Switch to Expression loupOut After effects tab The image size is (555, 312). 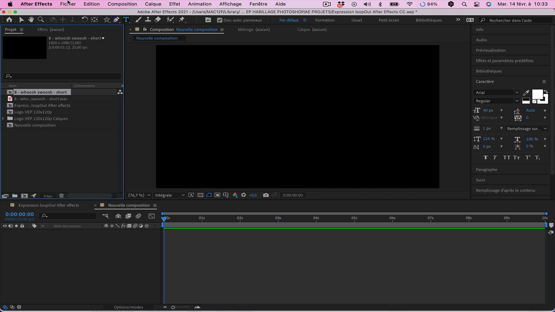pyautogui.click(x=49, y=205)
